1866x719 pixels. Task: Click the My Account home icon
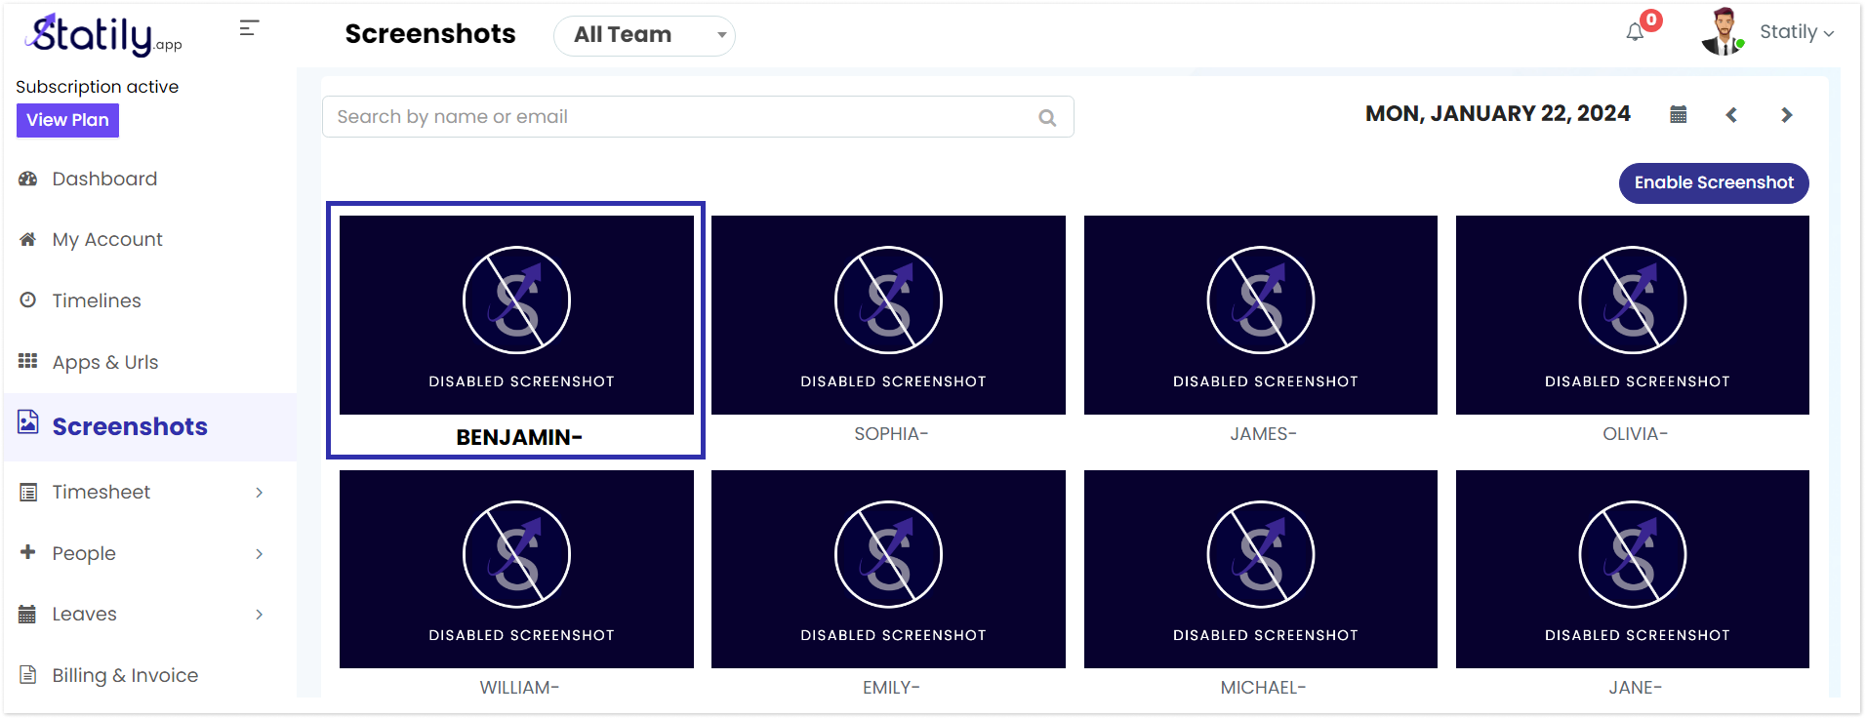point(28,239)
